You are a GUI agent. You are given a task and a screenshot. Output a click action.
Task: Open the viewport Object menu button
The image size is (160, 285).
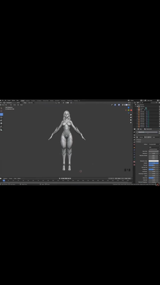click(x=21, y=105)
